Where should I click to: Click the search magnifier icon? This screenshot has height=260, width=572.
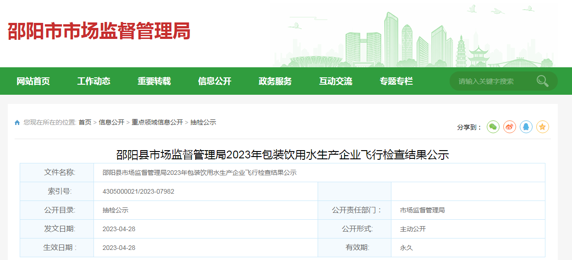coord(543,81)
